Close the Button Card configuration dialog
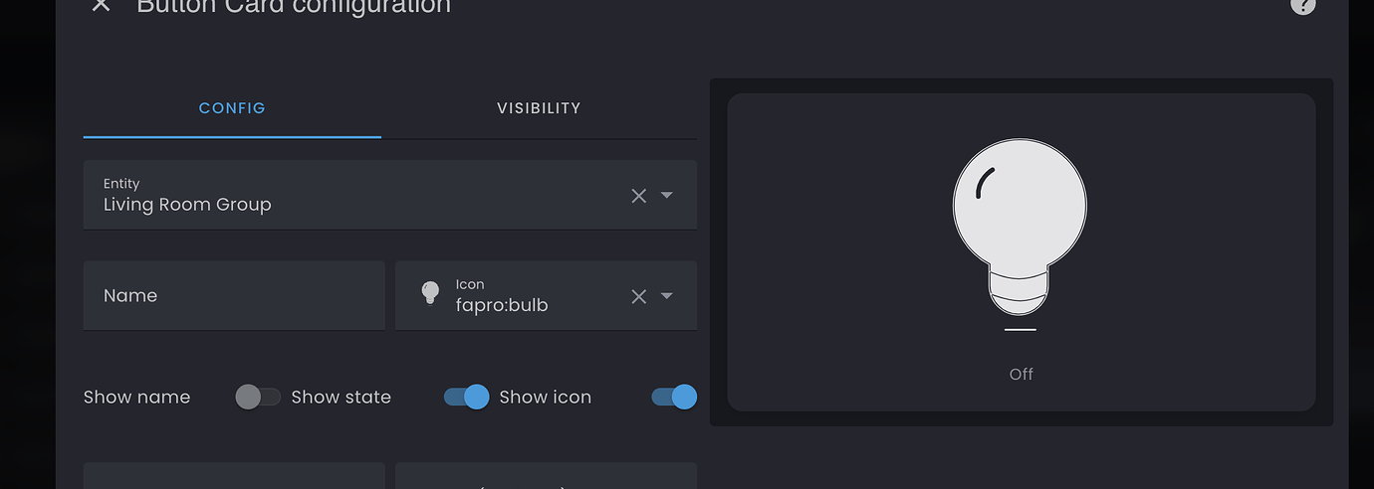Viewport: 1374px width, 489px height. 101,5
